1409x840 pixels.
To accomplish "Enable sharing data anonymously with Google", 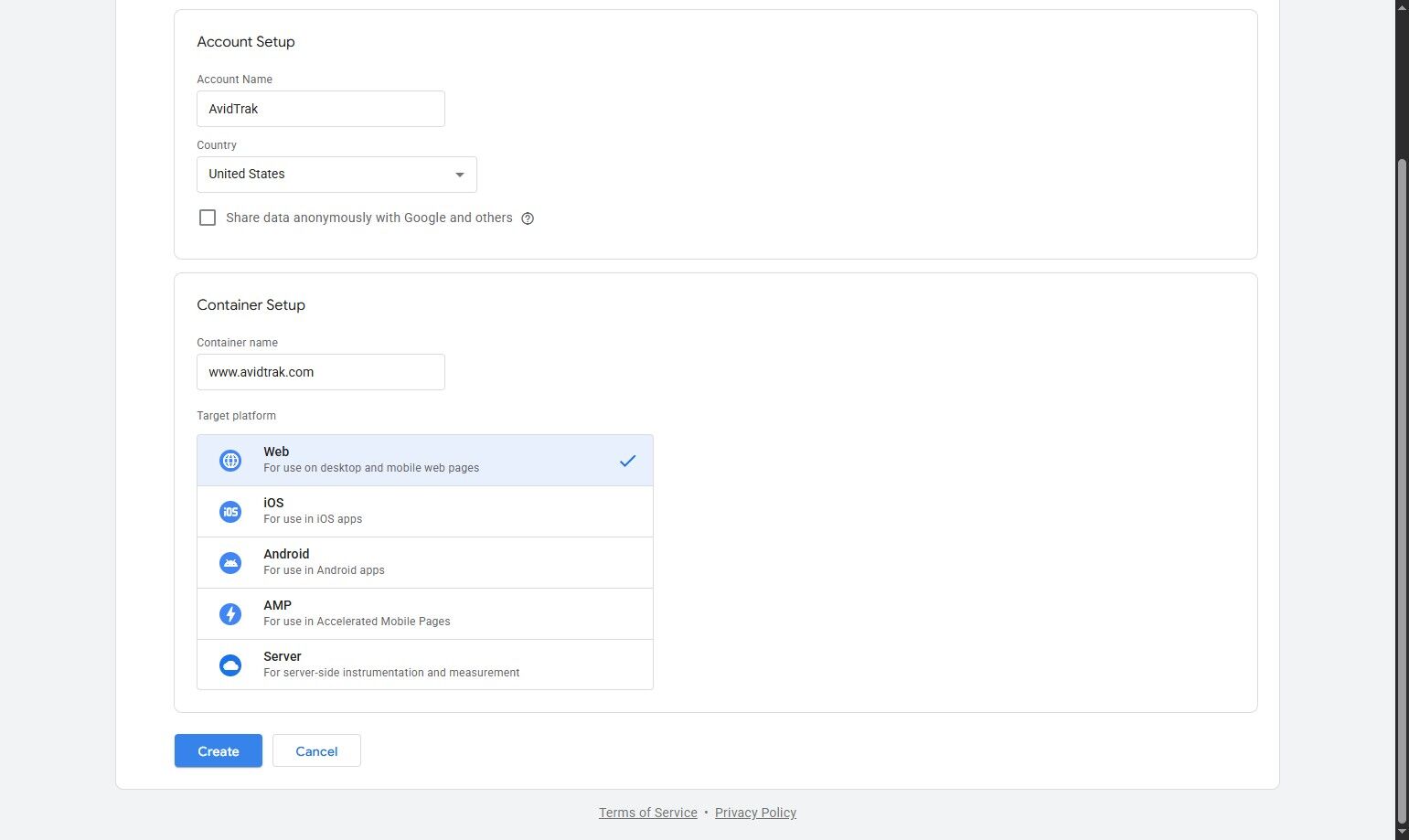I will tap(208, 218).
